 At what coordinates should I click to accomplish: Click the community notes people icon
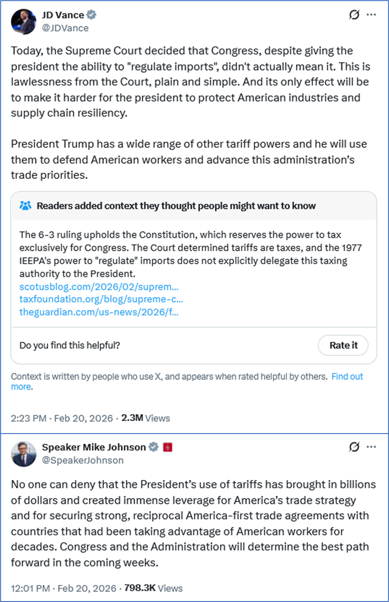25,205
